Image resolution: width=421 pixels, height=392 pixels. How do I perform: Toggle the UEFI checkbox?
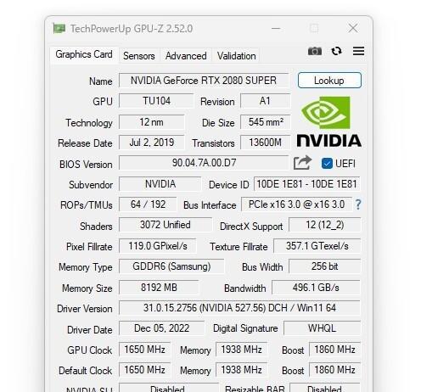pos(327,164)
